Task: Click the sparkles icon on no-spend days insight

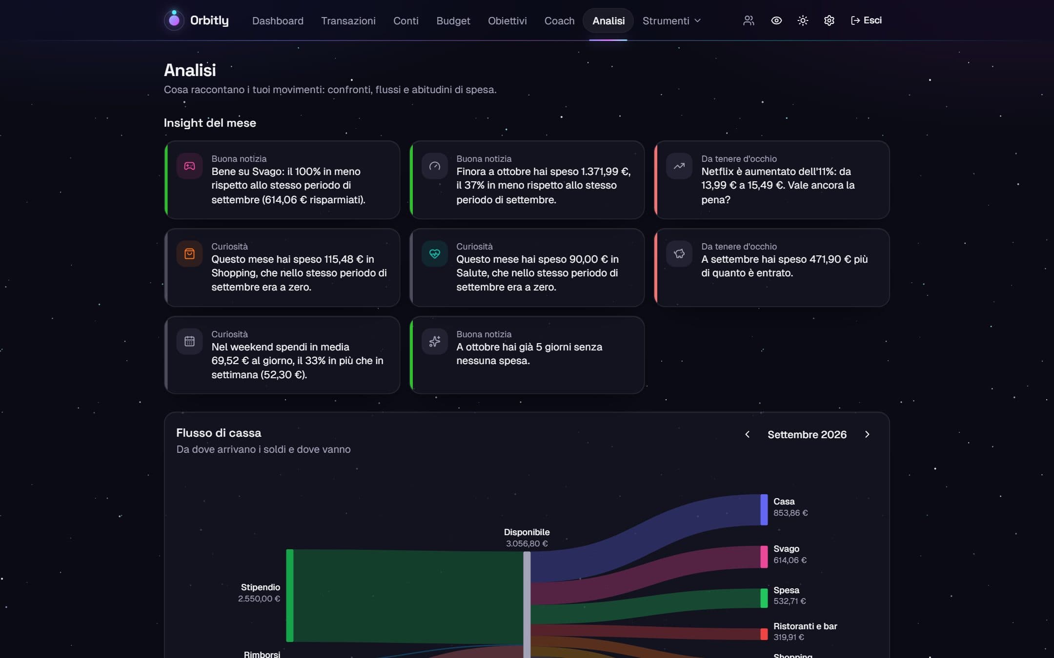Action: pos(435,341)
